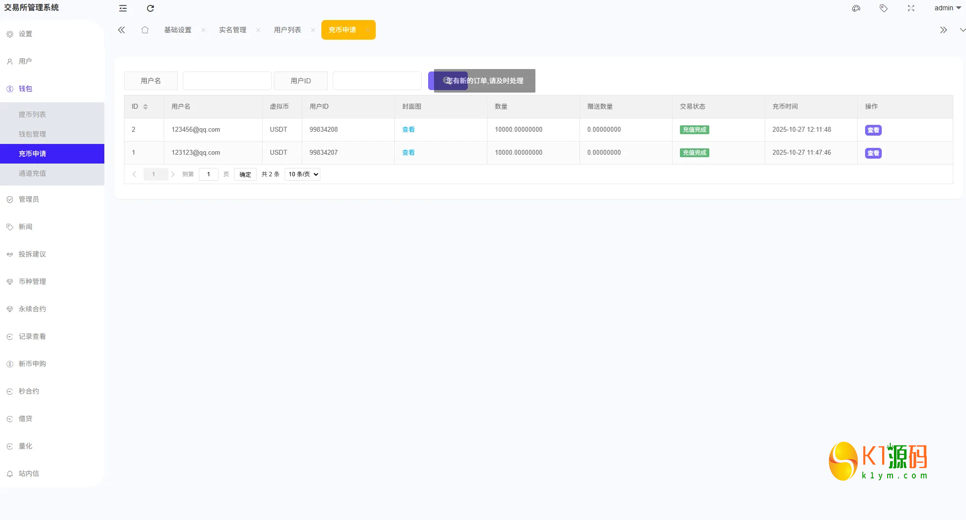This screenshot has height=520, width=966.
Task: Close the 基础设置 tab
Action: click(x=203, y=30)
